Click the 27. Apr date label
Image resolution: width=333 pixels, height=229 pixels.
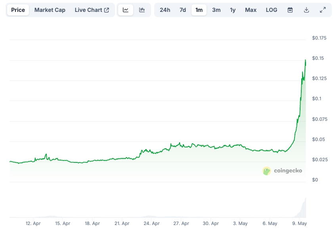point(181,223)
